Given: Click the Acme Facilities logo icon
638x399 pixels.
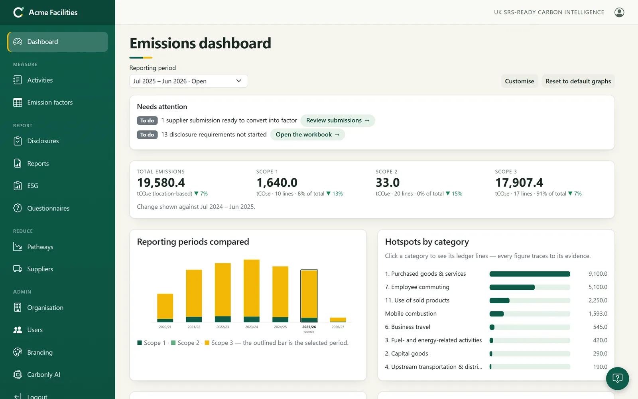Looking at the screenshot, I should [18, 12].
